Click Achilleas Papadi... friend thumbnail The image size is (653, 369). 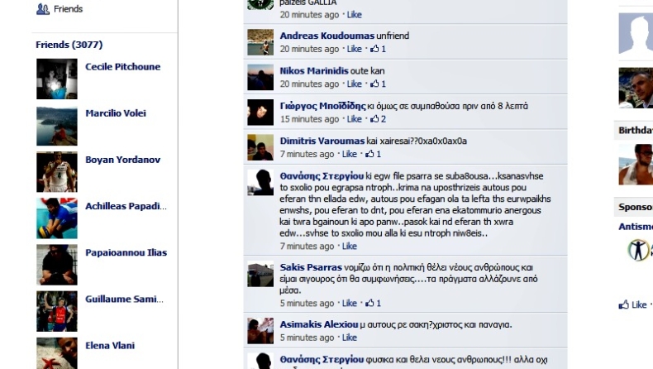click(57, 218)
